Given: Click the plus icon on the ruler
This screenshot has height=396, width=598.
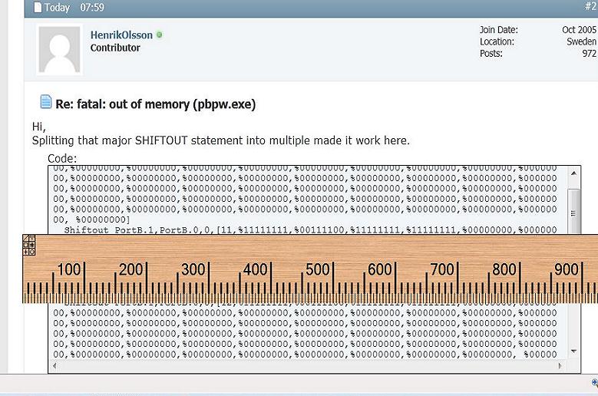Looking at the screenshot, I should click(26, 252).
